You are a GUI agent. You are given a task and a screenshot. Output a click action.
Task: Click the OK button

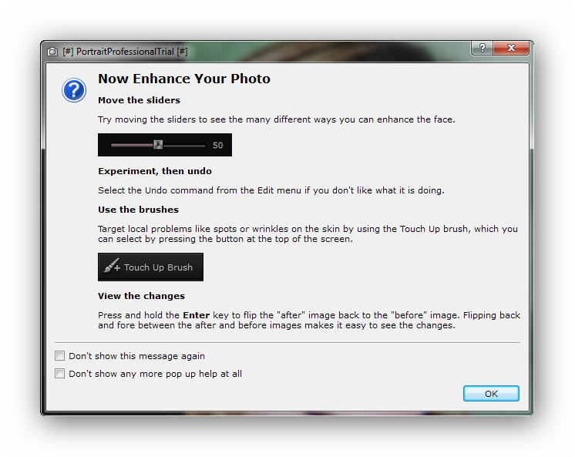[x=491, y=394]
